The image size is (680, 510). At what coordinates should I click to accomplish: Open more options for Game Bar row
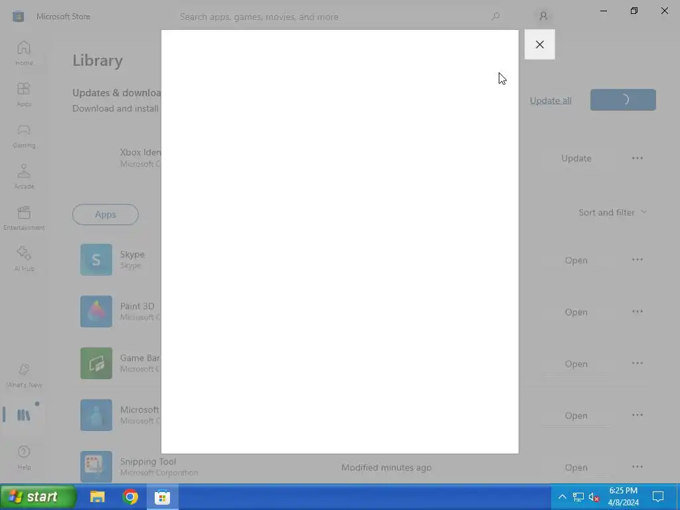point(637,363)
